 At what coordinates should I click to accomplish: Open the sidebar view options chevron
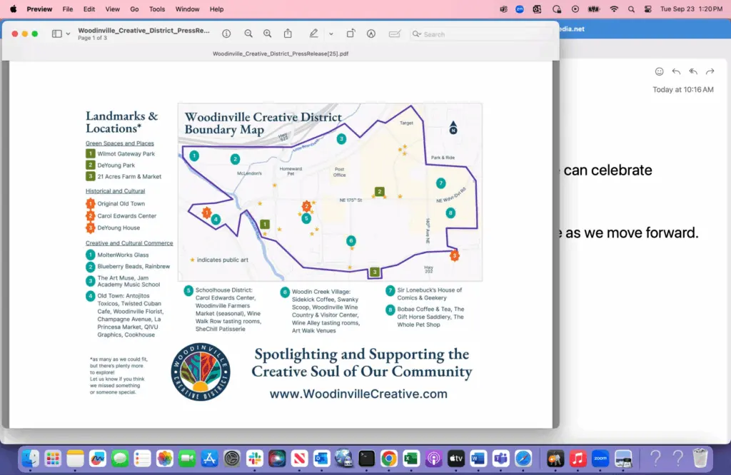tap(69, 34)
